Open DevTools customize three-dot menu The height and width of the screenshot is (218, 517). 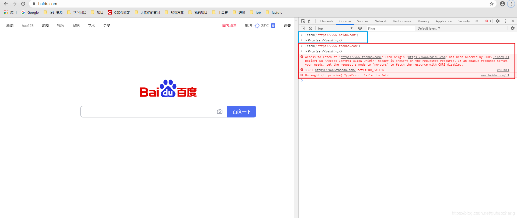pos(505,21)
